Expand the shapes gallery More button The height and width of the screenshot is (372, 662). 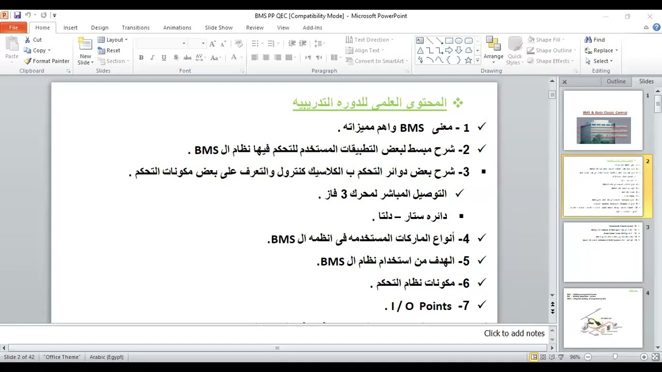477,61
